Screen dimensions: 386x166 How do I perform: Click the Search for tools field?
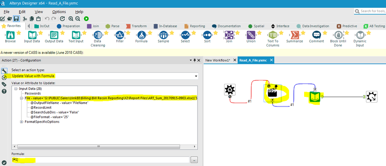tap(370, 11)
